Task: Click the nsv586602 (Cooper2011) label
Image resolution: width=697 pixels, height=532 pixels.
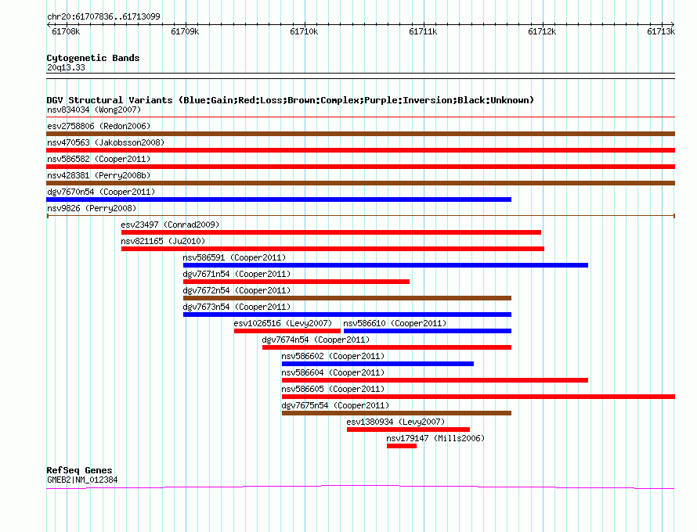Action: (333, 356)
